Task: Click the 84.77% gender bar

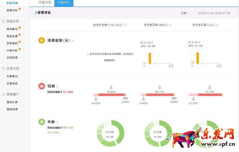Action: [160, 95]
